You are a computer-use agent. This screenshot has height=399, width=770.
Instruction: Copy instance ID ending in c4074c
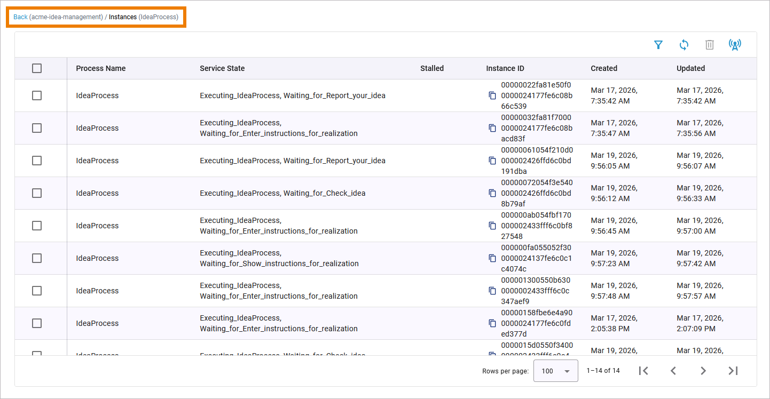[x=492, y=258]
